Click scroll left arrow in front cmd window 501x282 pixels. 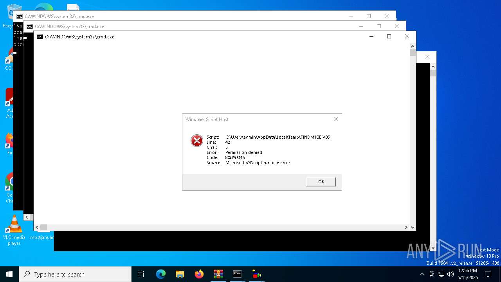[37, 227]
